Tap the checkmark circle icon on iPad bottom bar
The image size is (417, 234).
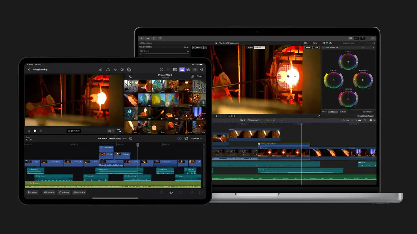[x=171, y=192]
